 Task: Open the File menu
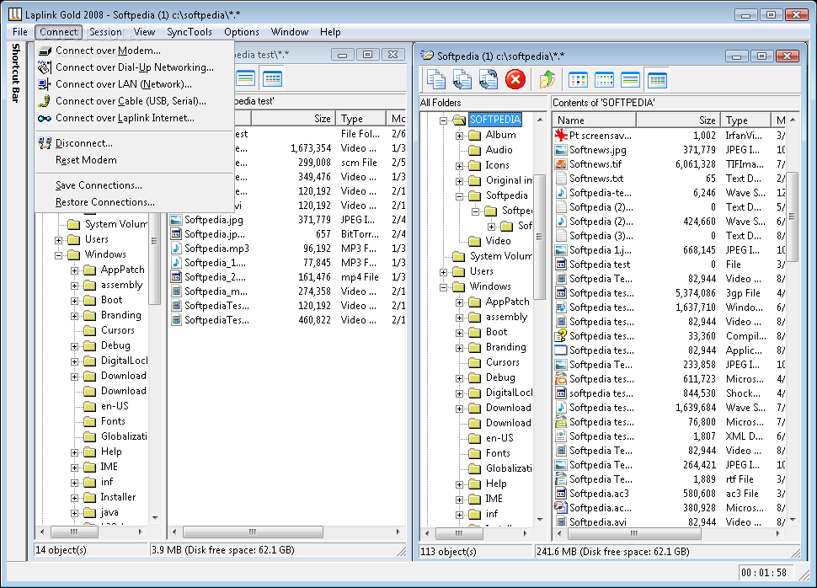[x=20, y=32]
